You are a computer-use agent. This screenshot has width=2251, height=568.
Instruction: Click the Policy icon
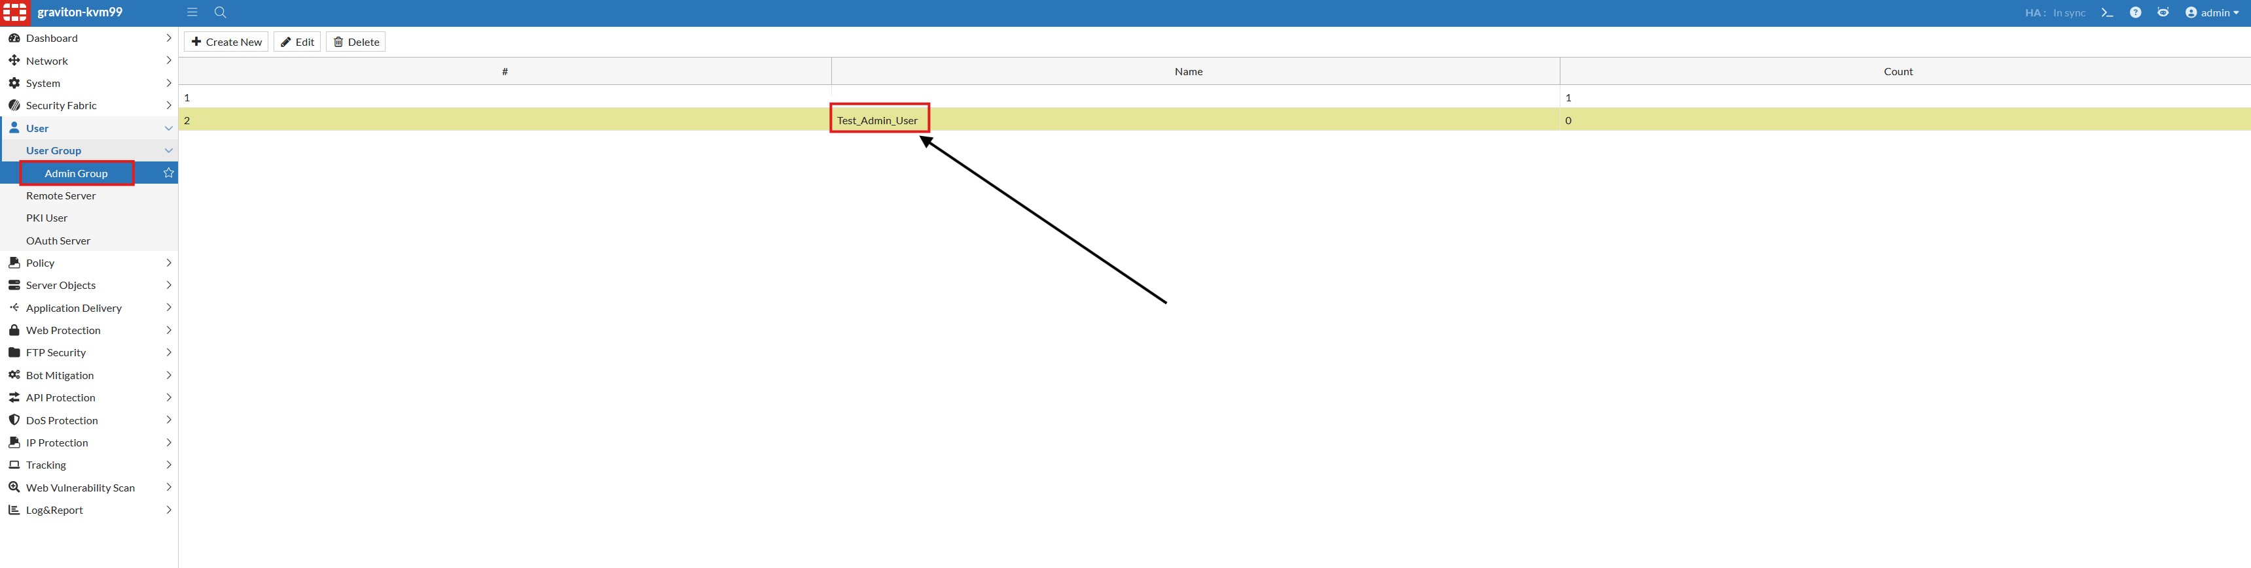(14, 261)
